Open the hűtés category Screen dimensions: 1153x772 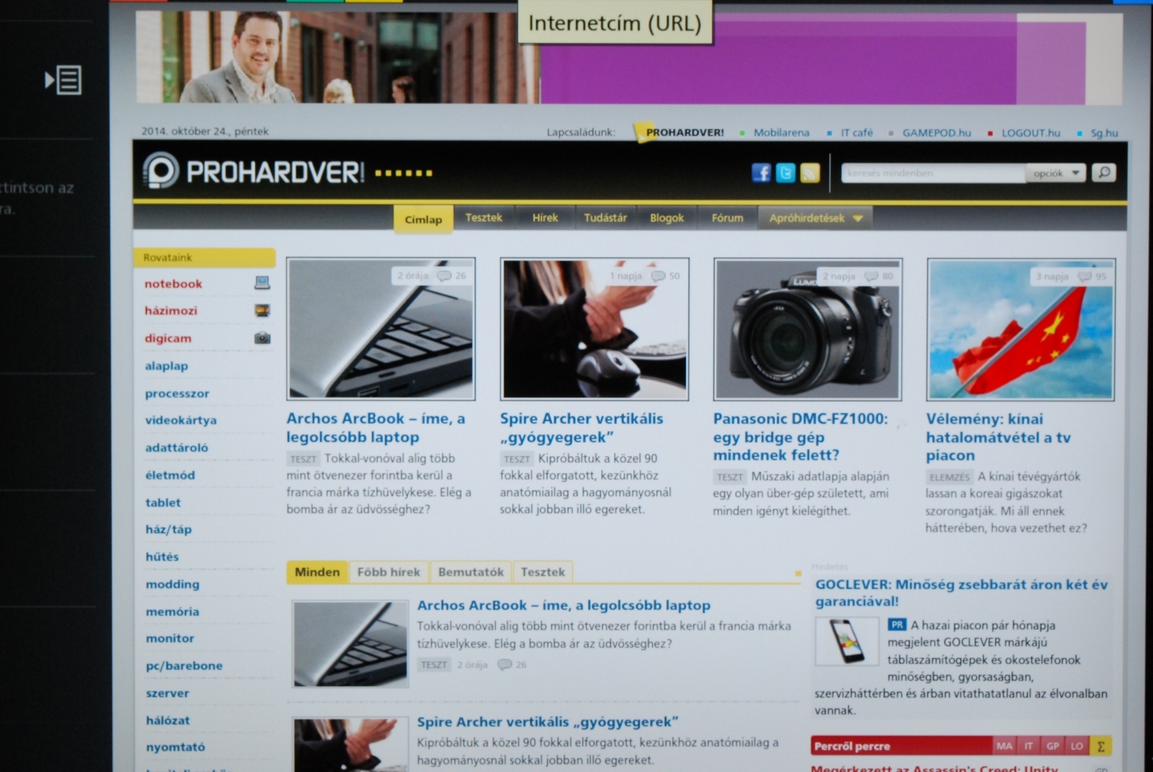[162, 556]
